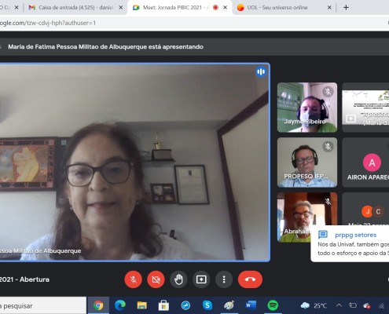Click the browser address bar URL
The image size is (389, 314).
click(48, 23)
